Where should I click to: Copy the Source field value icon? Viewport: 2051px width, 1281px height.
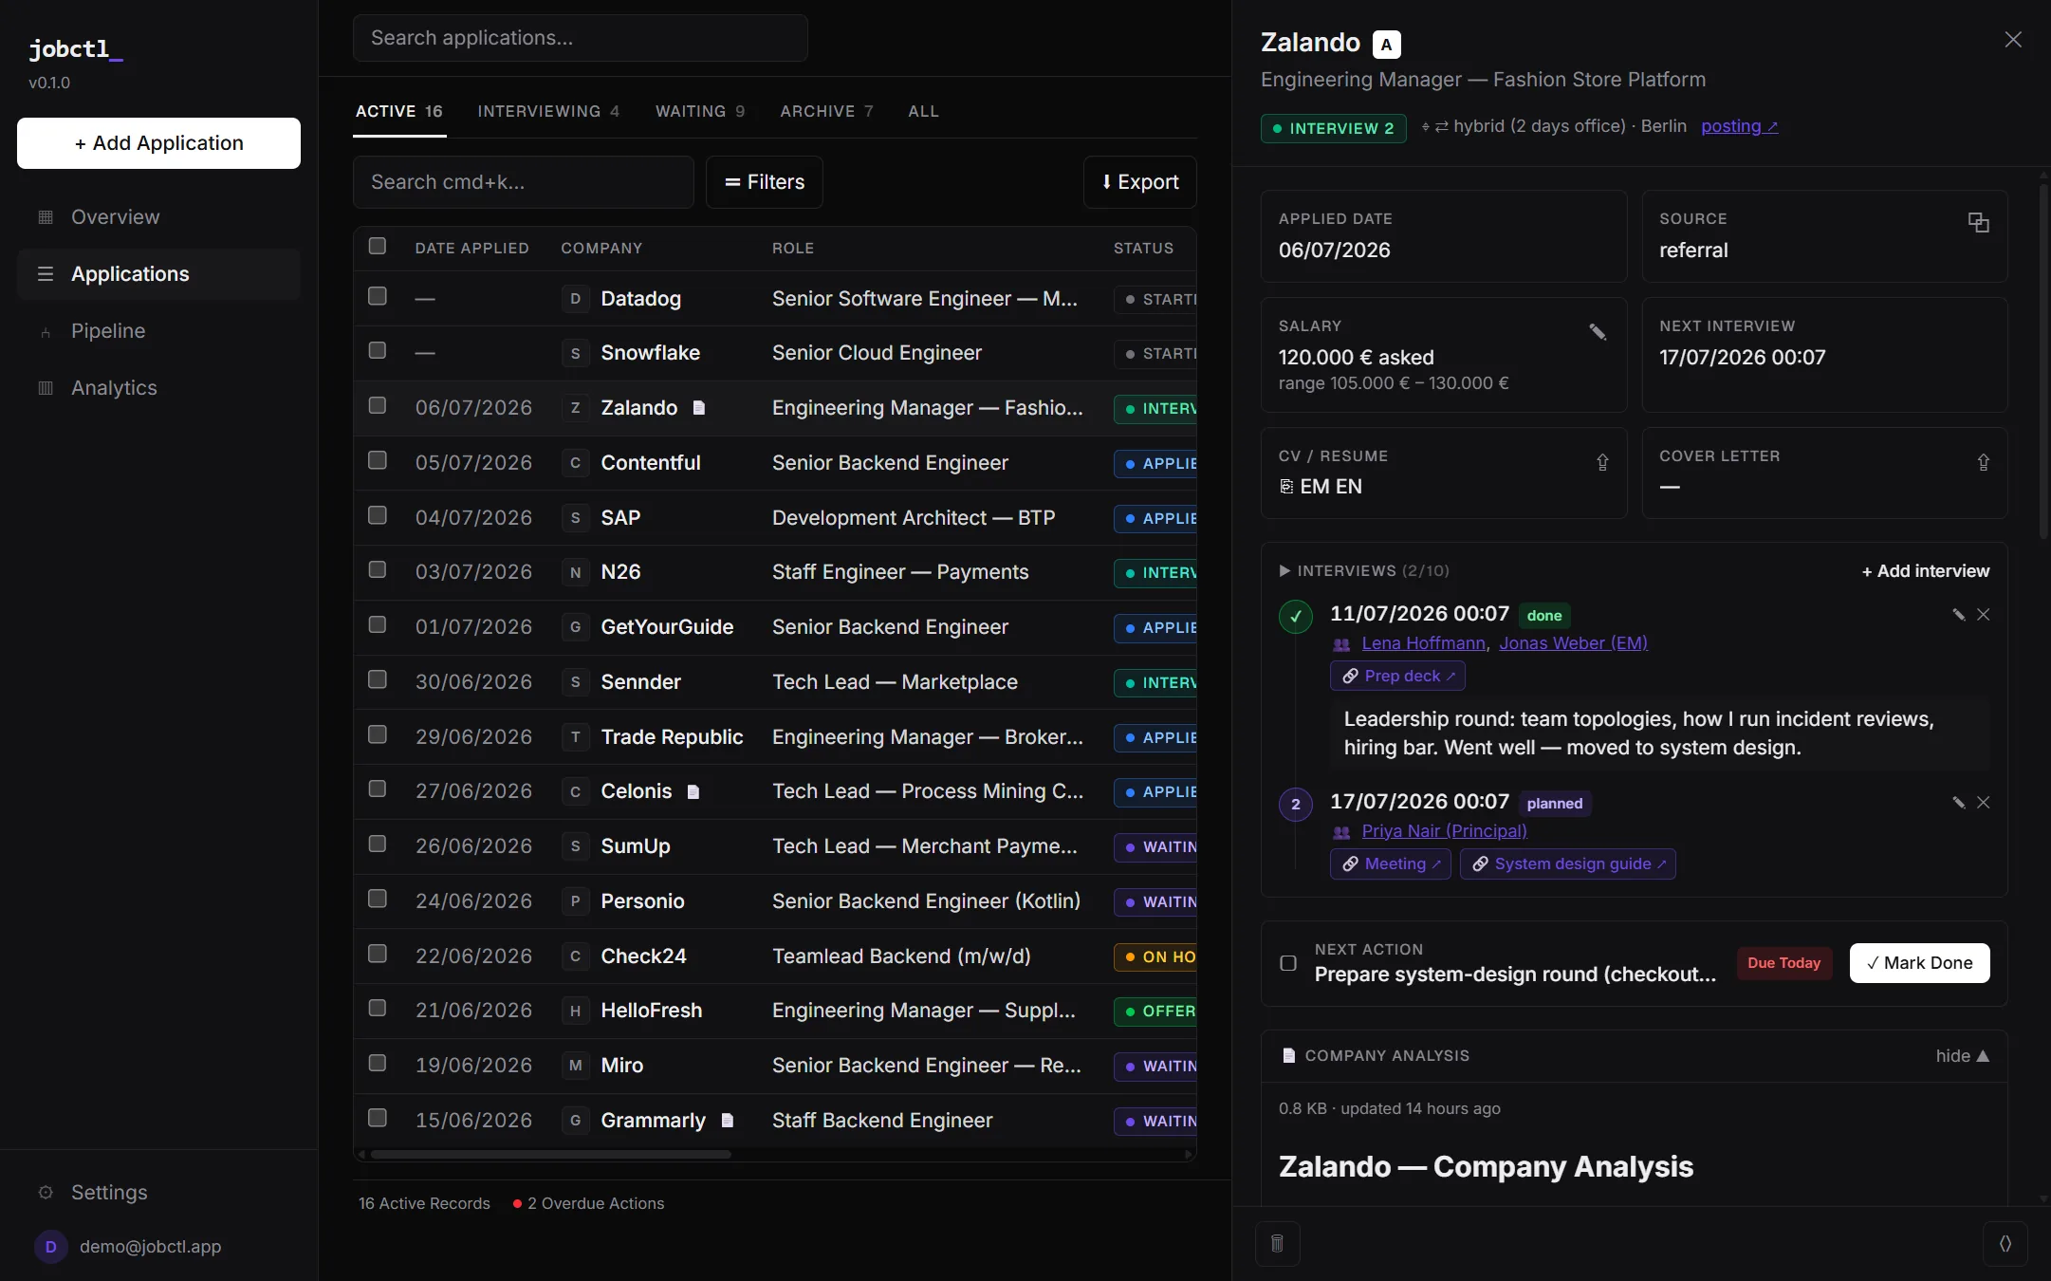point(1978,222)
